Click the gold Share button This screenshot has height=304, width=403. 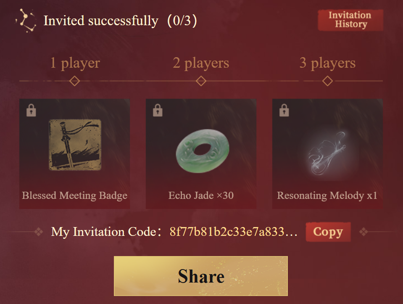(x=201, y=276)
